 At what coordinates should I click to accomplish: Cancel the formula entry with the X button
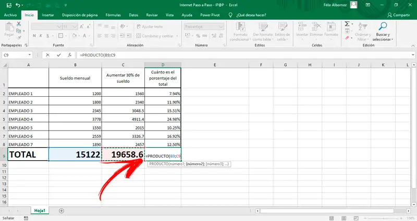pyautogui.click(x=47, y=55)
